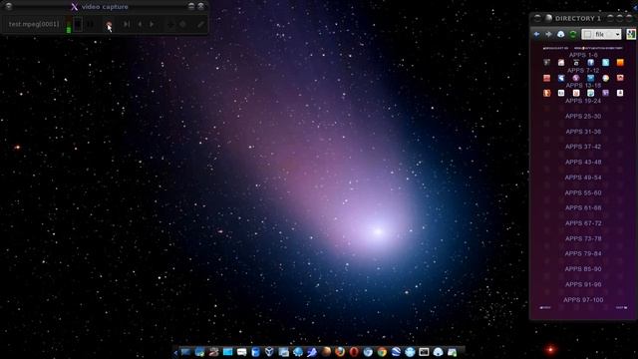Open APPS 25-30 link
Viewport: 638px width, 359px height.
pyautogui.click(x=583, y=116)
